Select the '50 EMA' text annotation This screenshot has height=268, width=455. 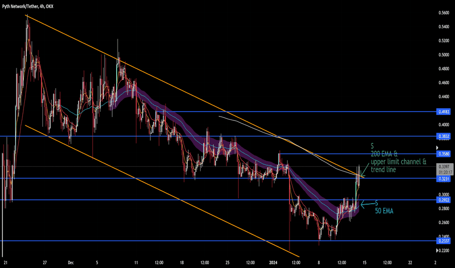click(x=384, y=211)
